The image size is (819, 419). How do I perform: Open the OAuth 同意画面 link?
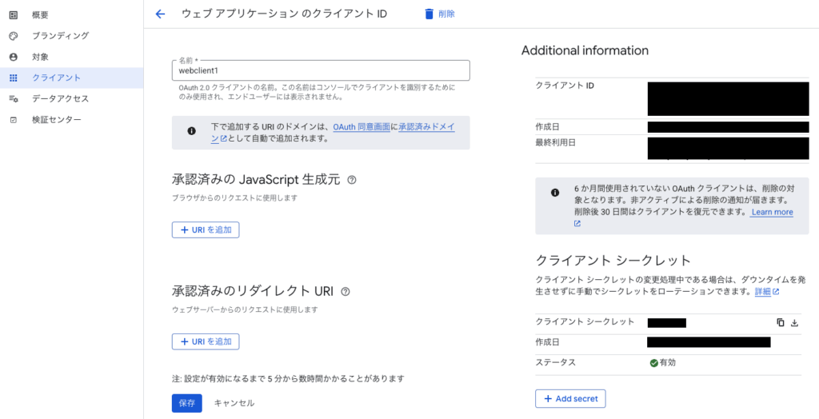pos(362,127)
